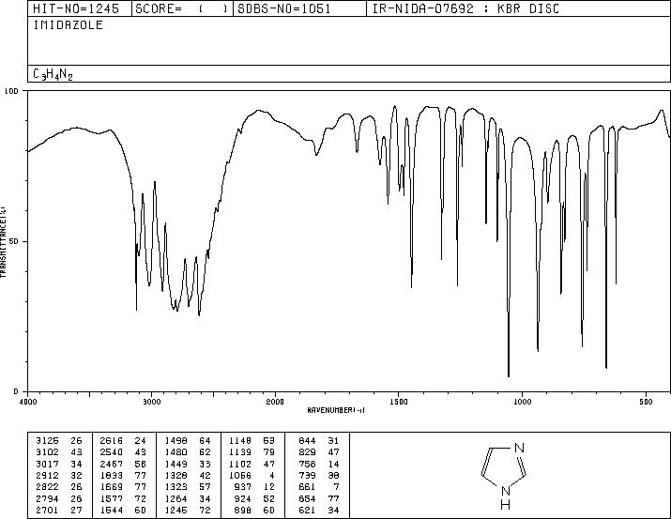Click peak table entry 1449
This screenshot has height=519, width=671.
pos(175,464)
